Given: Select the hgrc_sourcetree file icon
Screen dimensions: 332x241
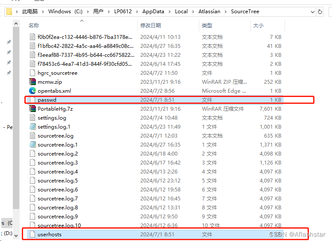Looking at the screenshot, I should [x=33, y=73].
